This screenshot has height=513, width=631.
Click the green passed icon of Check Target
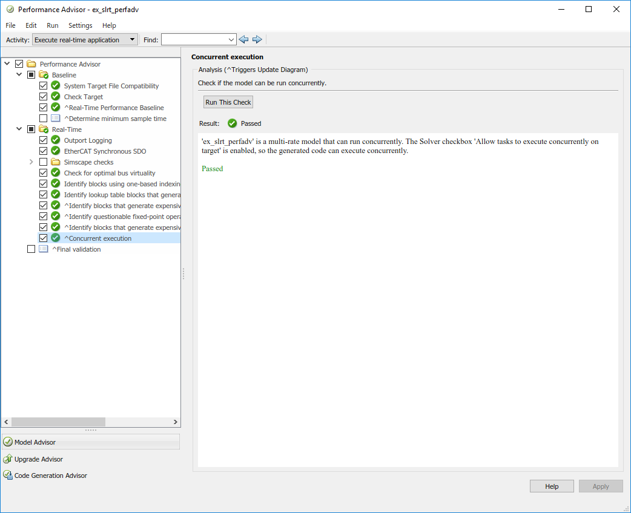[x=56, y=96]
